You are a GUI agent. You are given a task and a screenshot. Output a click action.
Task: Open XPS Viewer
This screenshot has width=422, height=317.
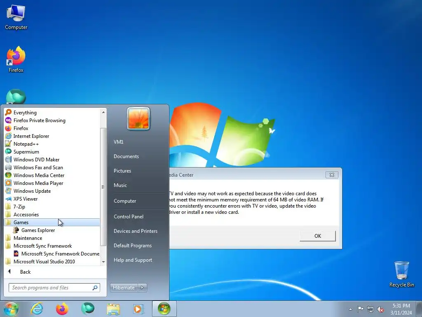pyautogui.click(x=52, y=199)
